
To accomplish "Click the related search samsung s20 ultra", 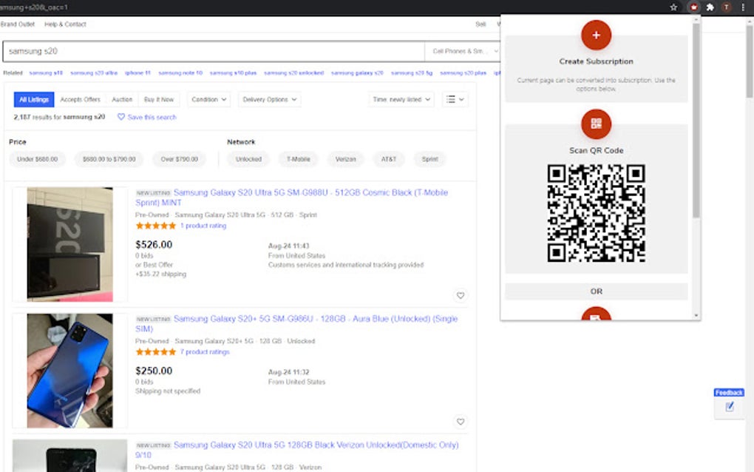I will 94,73.
